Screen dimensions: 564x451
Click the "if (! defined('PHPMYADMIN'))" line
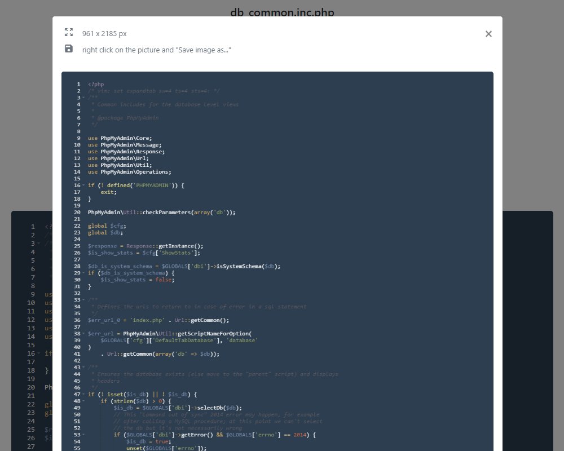136,185
